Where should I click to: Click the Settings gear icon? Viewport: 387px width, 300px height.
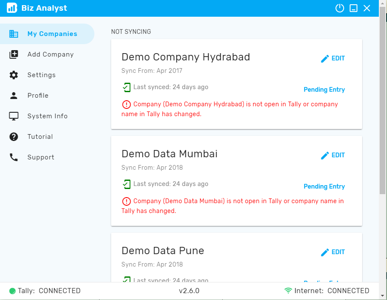[14, 75]
